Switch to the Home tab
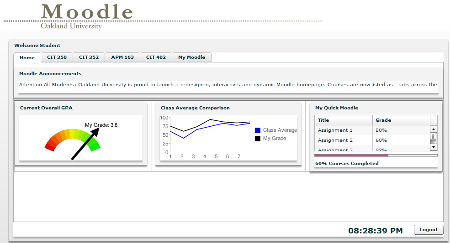This screenshot has height=243, width=450. 27,57
